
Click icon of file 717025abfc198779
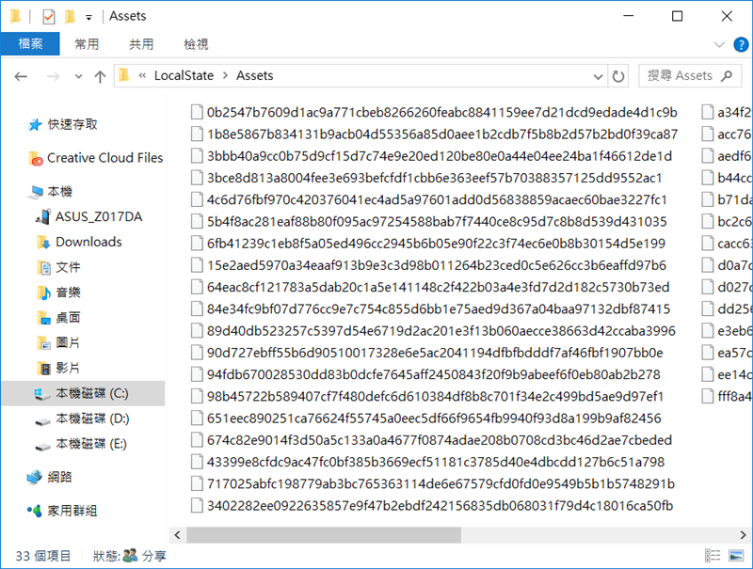[197, 484]
